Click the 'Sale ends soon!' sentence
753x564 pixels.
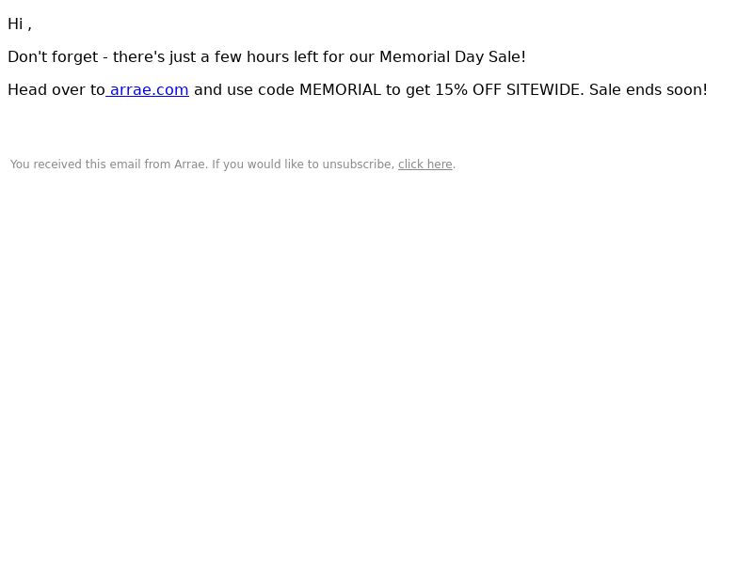(x=649, y=89)
